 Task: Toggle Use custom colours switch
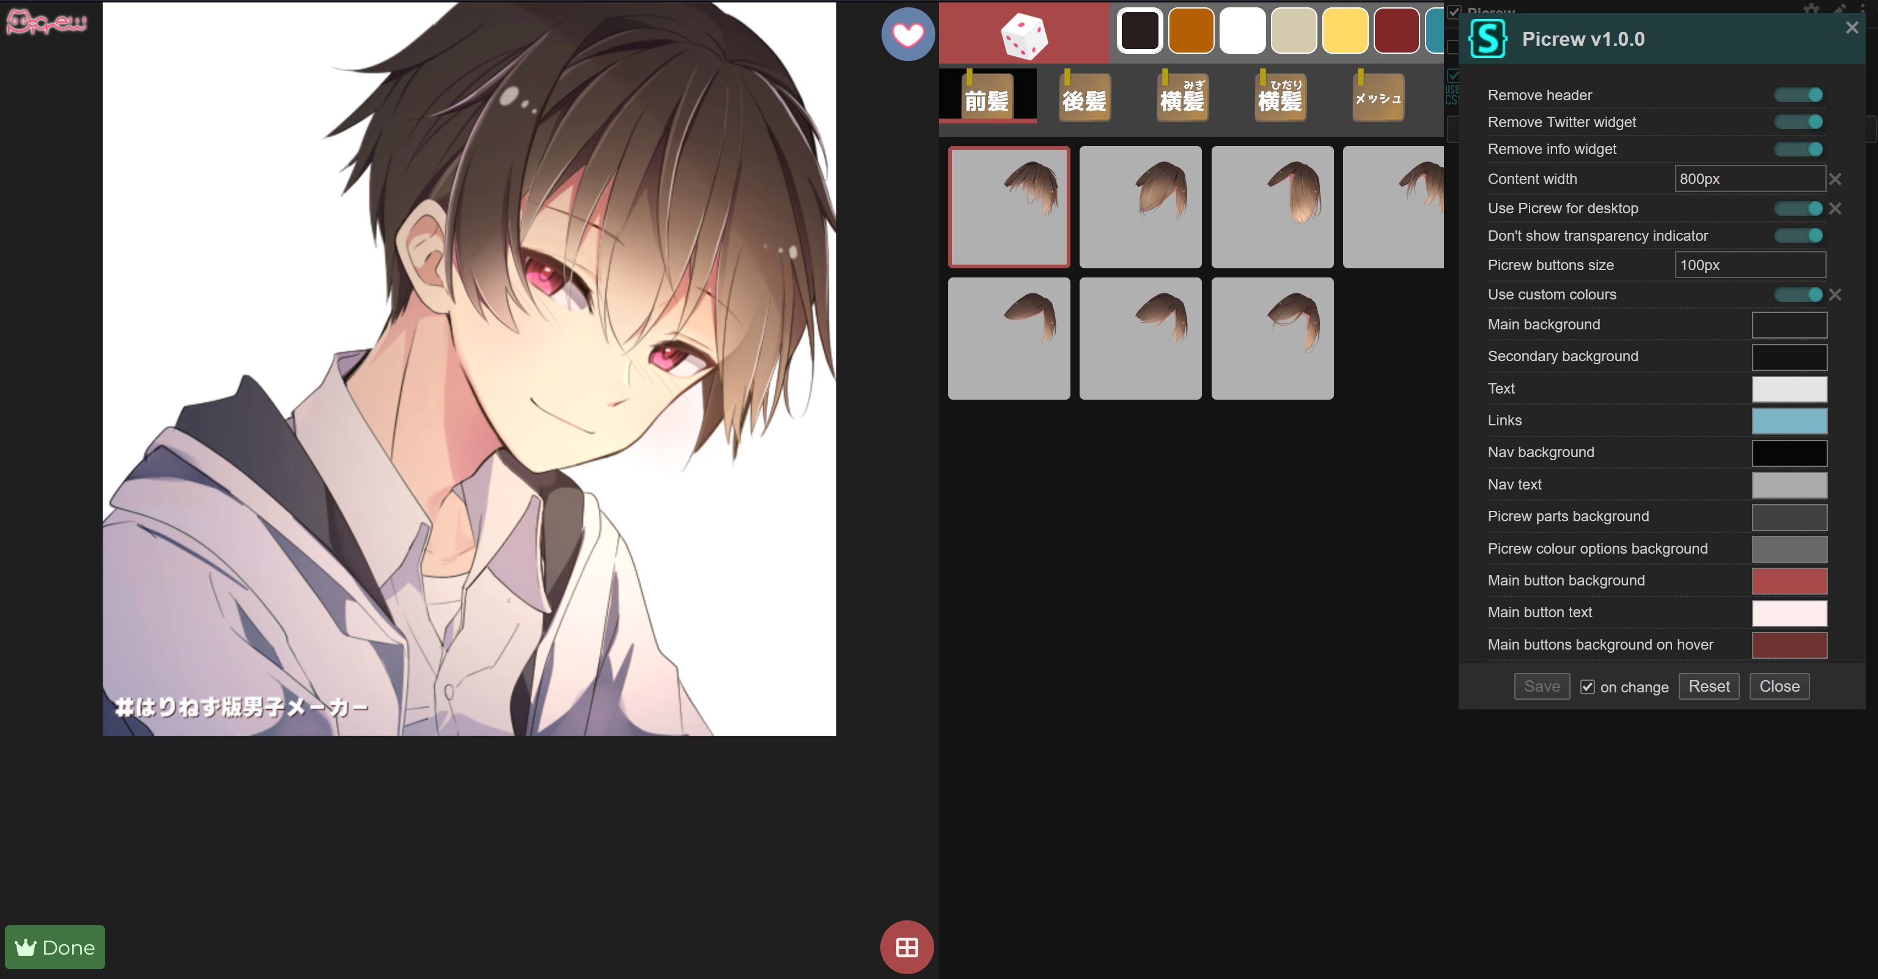[1799, 295]
